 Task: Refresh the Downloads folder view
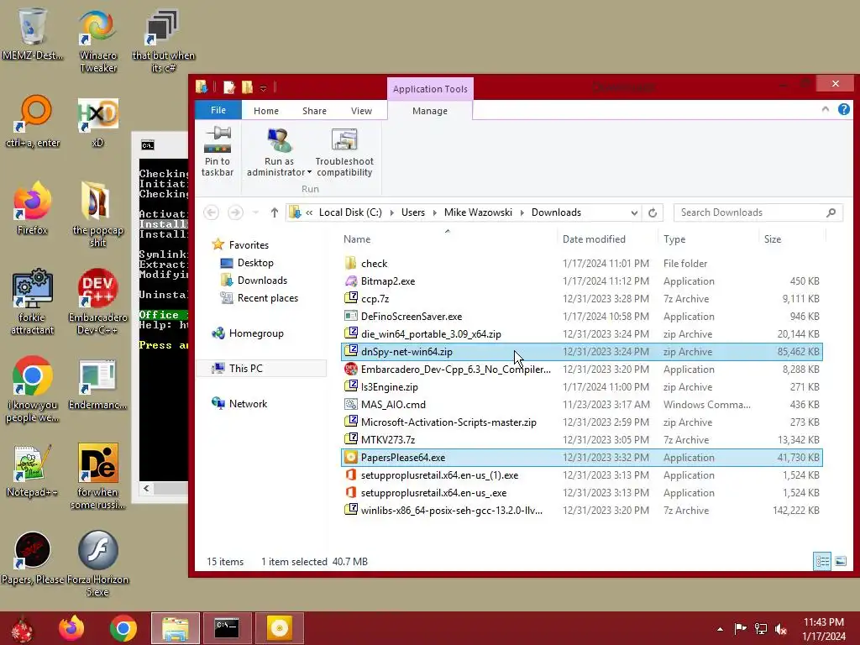pos(652,212)
